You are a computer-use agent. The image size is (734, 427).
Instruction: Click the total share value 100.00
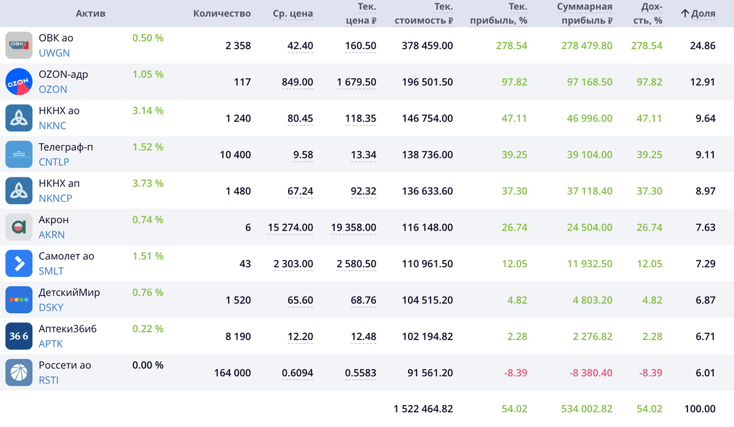700,409
